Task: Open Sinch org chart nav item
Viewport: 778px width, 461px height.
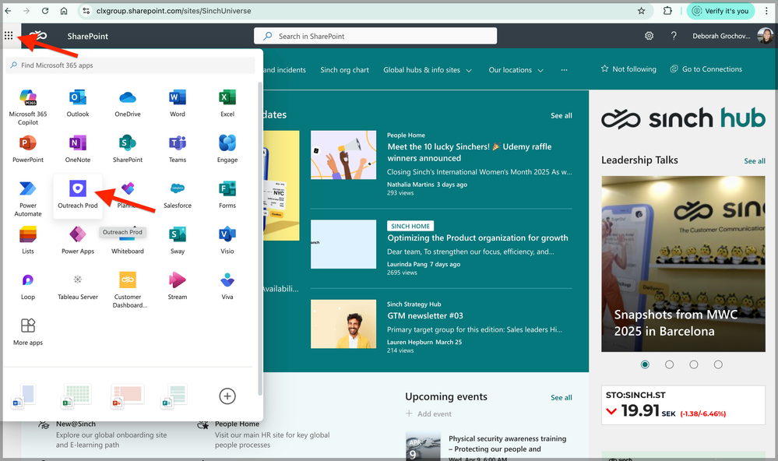Action: coord(344,70)
